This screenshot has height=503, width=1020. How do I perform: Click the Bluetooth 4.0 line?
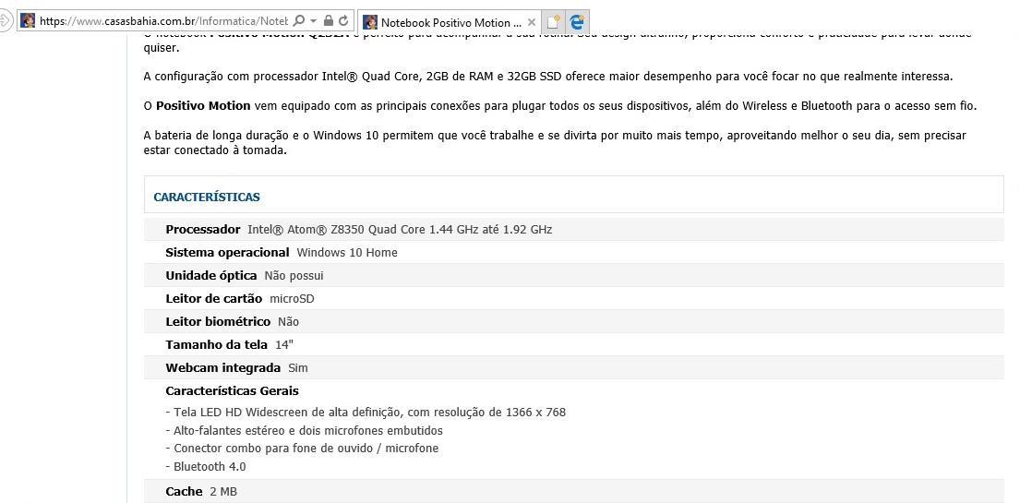(206, 467)
